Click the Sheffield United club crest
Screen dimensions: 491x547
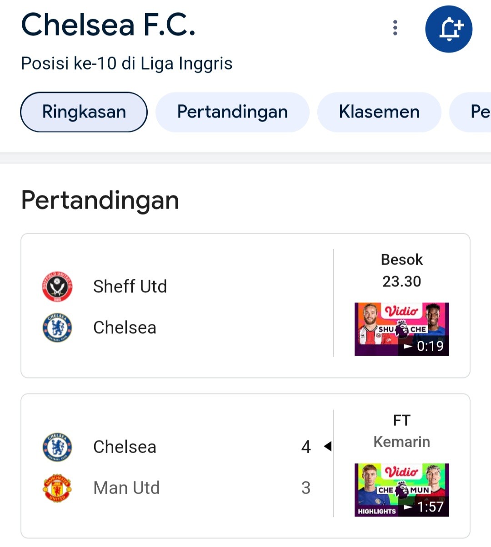(57, 287)
